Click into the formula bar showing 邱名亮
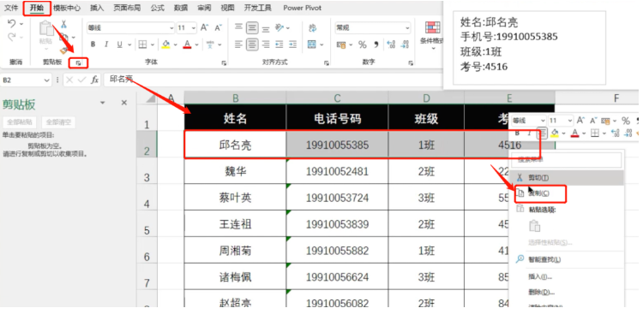Image resolution: width=643 pixels, height=326 pixels. (273, 80)
